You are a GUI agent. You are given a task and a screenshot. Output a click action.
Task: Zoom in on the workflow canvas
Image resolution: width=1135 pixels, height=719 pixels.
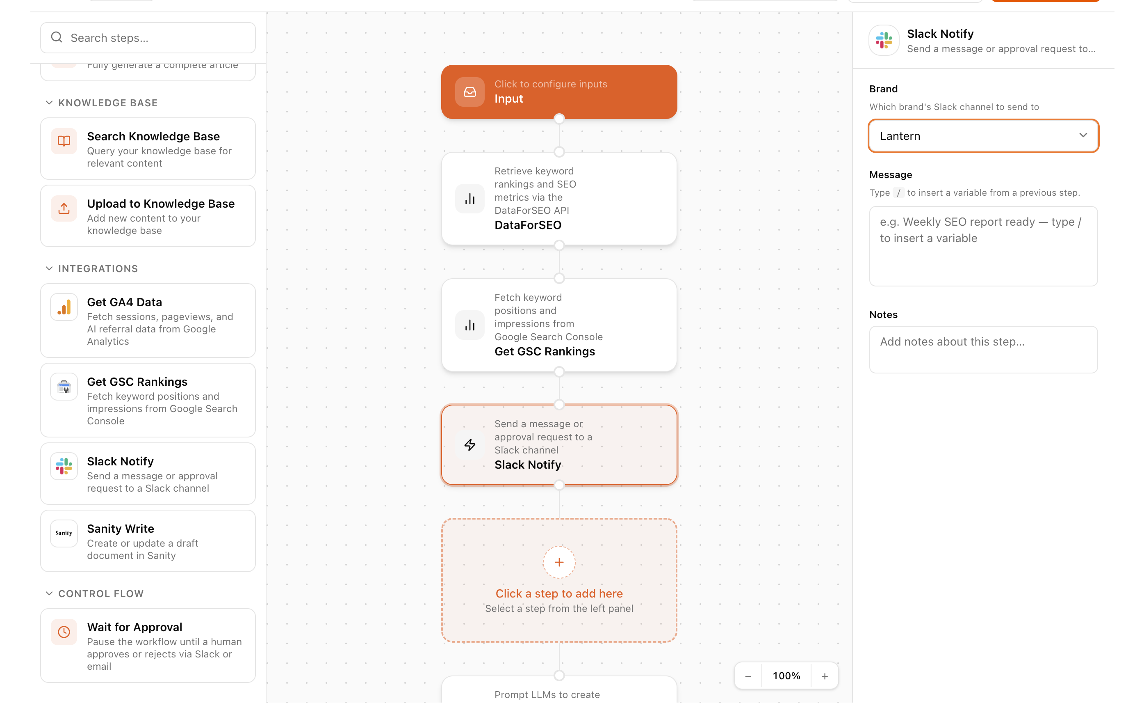point(825,675)
